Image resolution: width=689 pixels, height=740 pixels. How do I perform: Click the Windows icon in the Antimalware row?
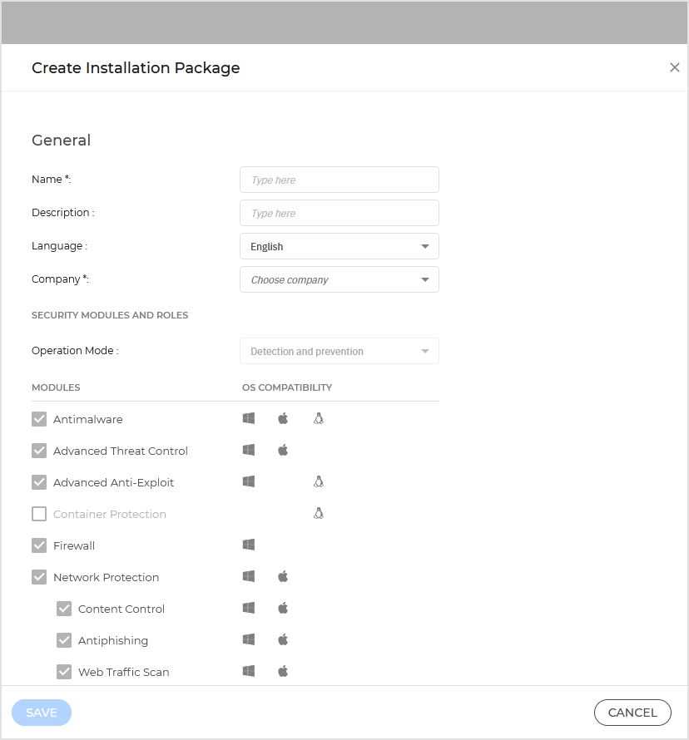(248, 418)
